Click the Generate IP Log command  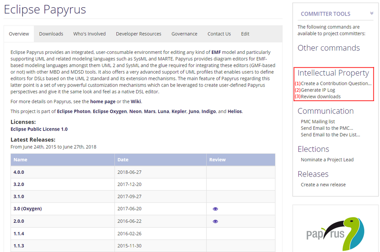pyautogui.click(x=318, y=90)
